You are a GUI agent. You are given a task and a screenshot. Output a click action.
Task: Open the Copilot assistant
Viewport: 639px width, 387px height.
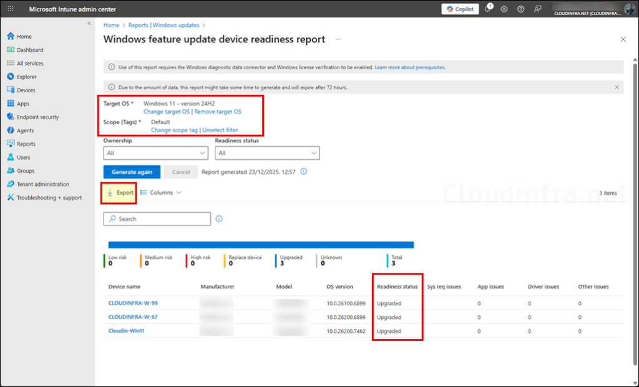tap(460, 9)
